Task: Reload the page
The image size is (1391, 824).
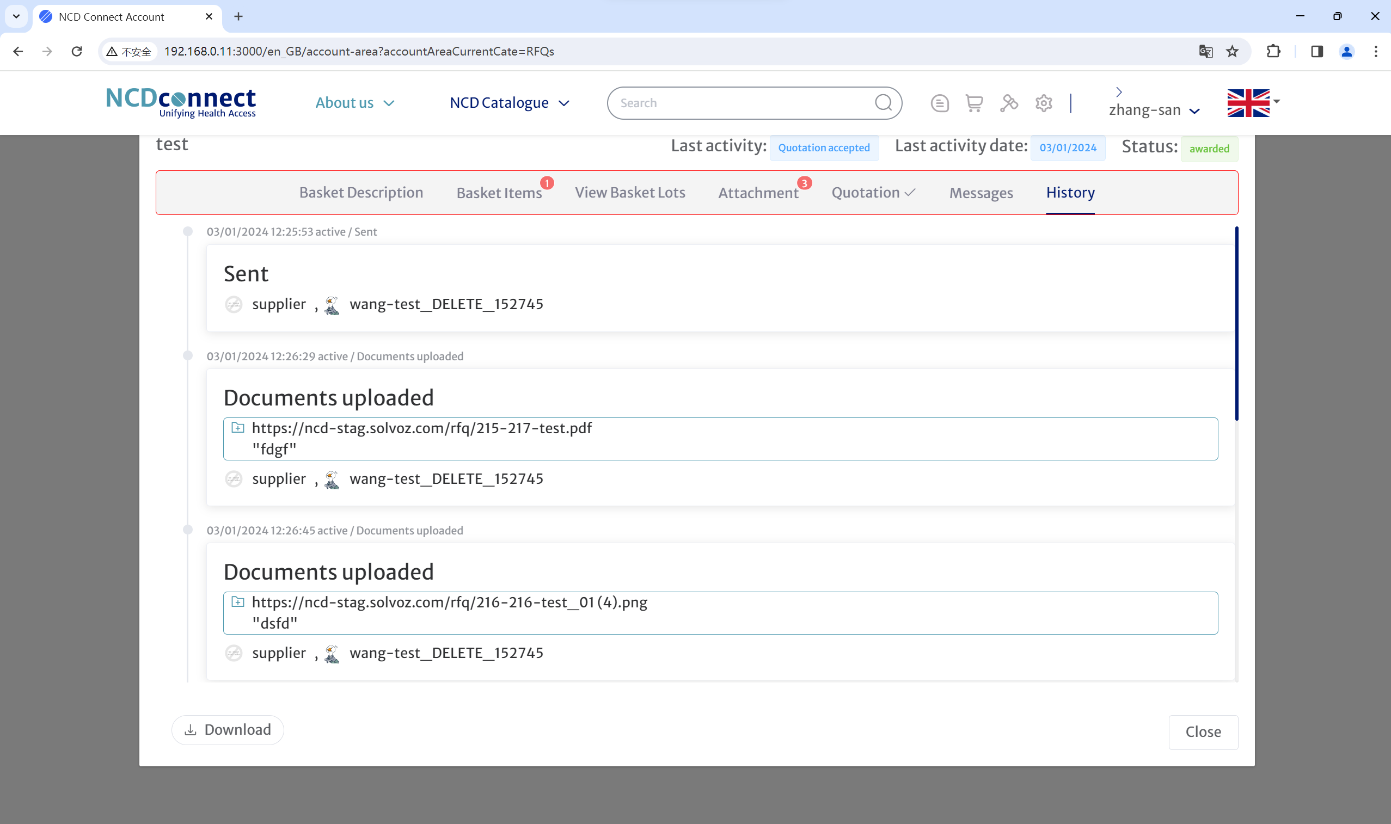Action: [x=77, y=51]
